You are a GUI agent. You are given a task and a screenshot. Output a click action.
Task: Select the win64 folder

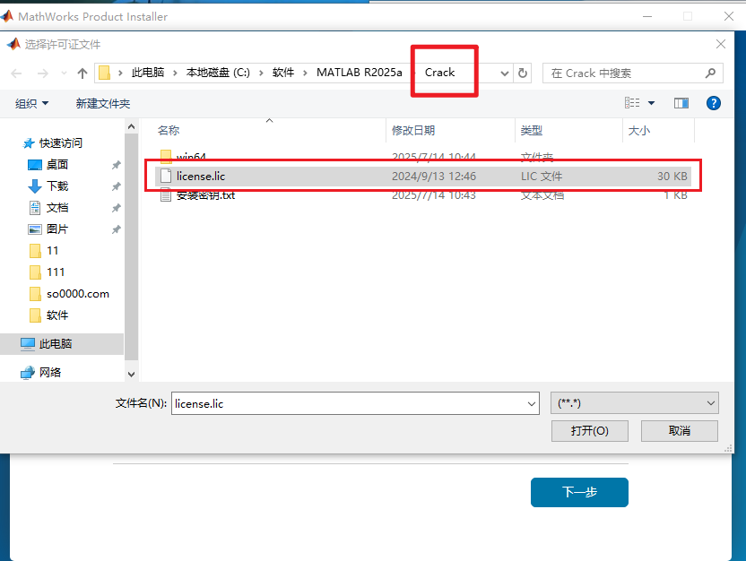191,157
